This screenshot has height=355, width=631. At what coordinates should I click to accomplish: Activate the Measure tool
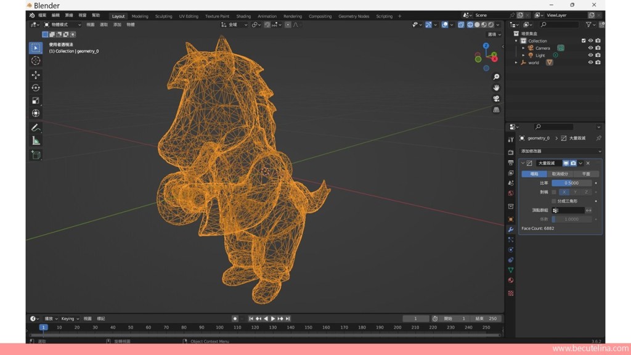pyautogui.click(x=36, y=141)
